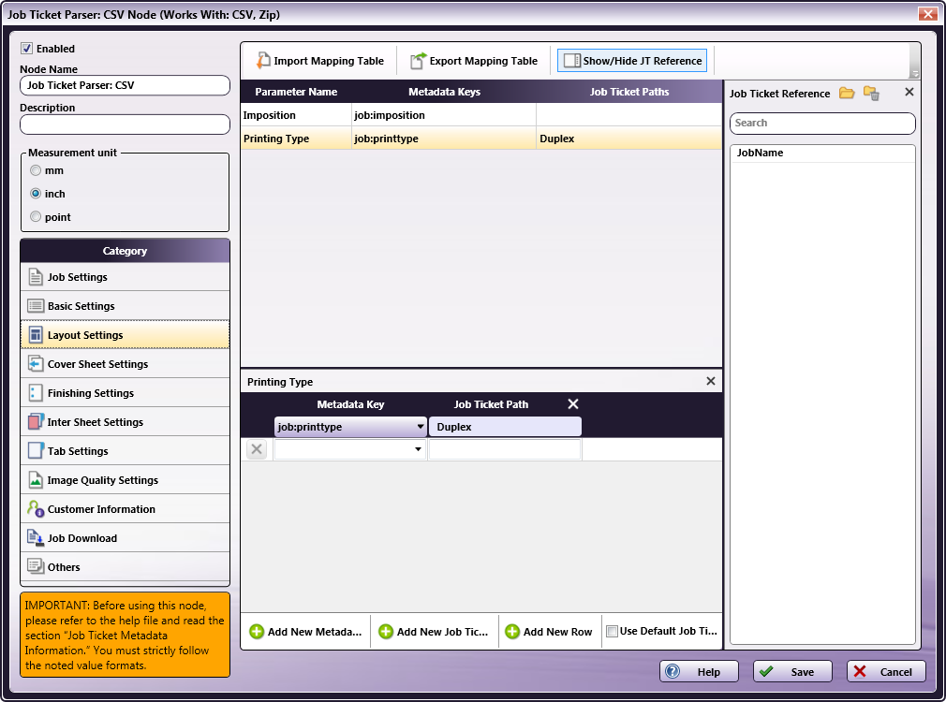
Task: Remove the Job Ticket Path column
Action: [x=573, y=404]
